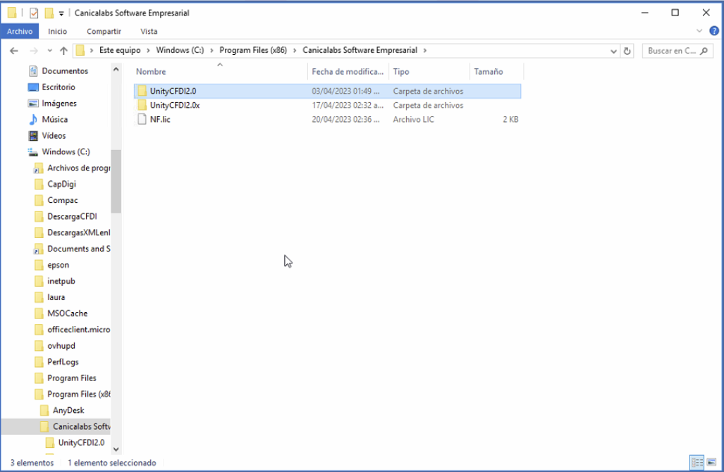Open the officeclient.micro folder in tree

click(78, 330)
